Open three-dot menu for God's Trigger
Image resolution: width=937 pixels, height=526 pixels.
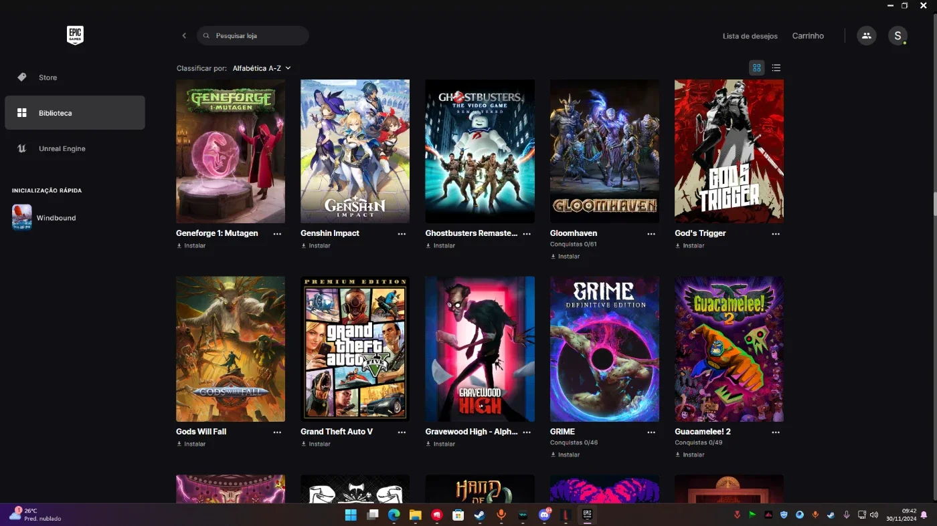[776, 234]
